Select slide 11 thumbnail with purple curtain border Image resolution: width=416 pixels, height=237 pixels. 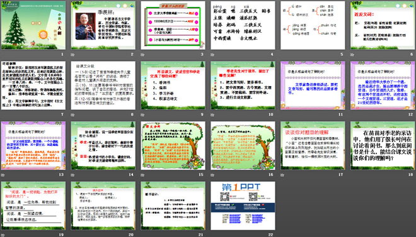(x=313, y=85)
